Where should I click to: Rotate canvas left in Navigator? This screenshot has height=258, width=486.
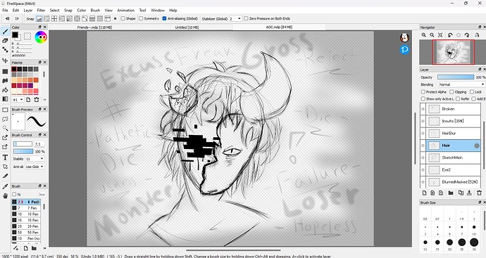[x=450, y=35]
